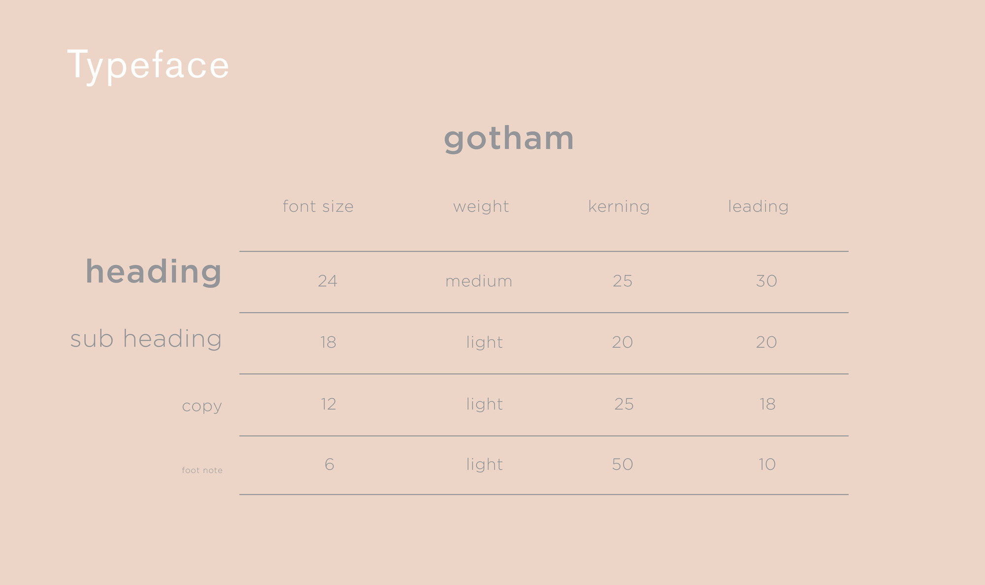Click the leading column header
This screenshot has width=985, height=585.
point(758,206)
